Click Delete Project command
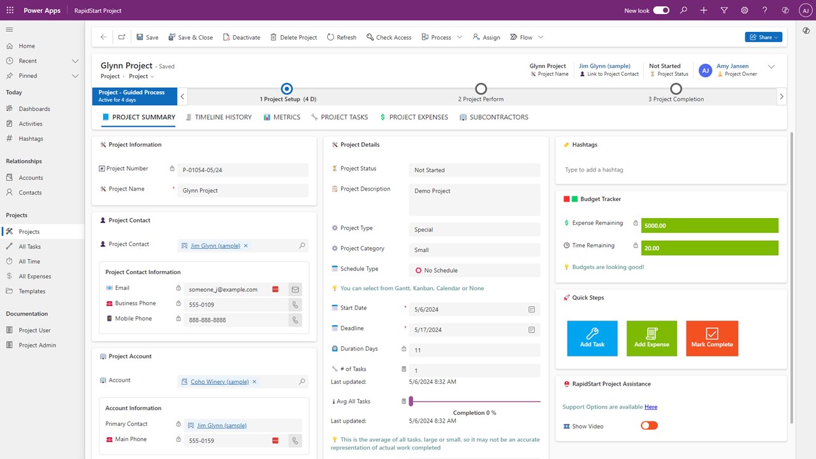 (x=294, y=37)
